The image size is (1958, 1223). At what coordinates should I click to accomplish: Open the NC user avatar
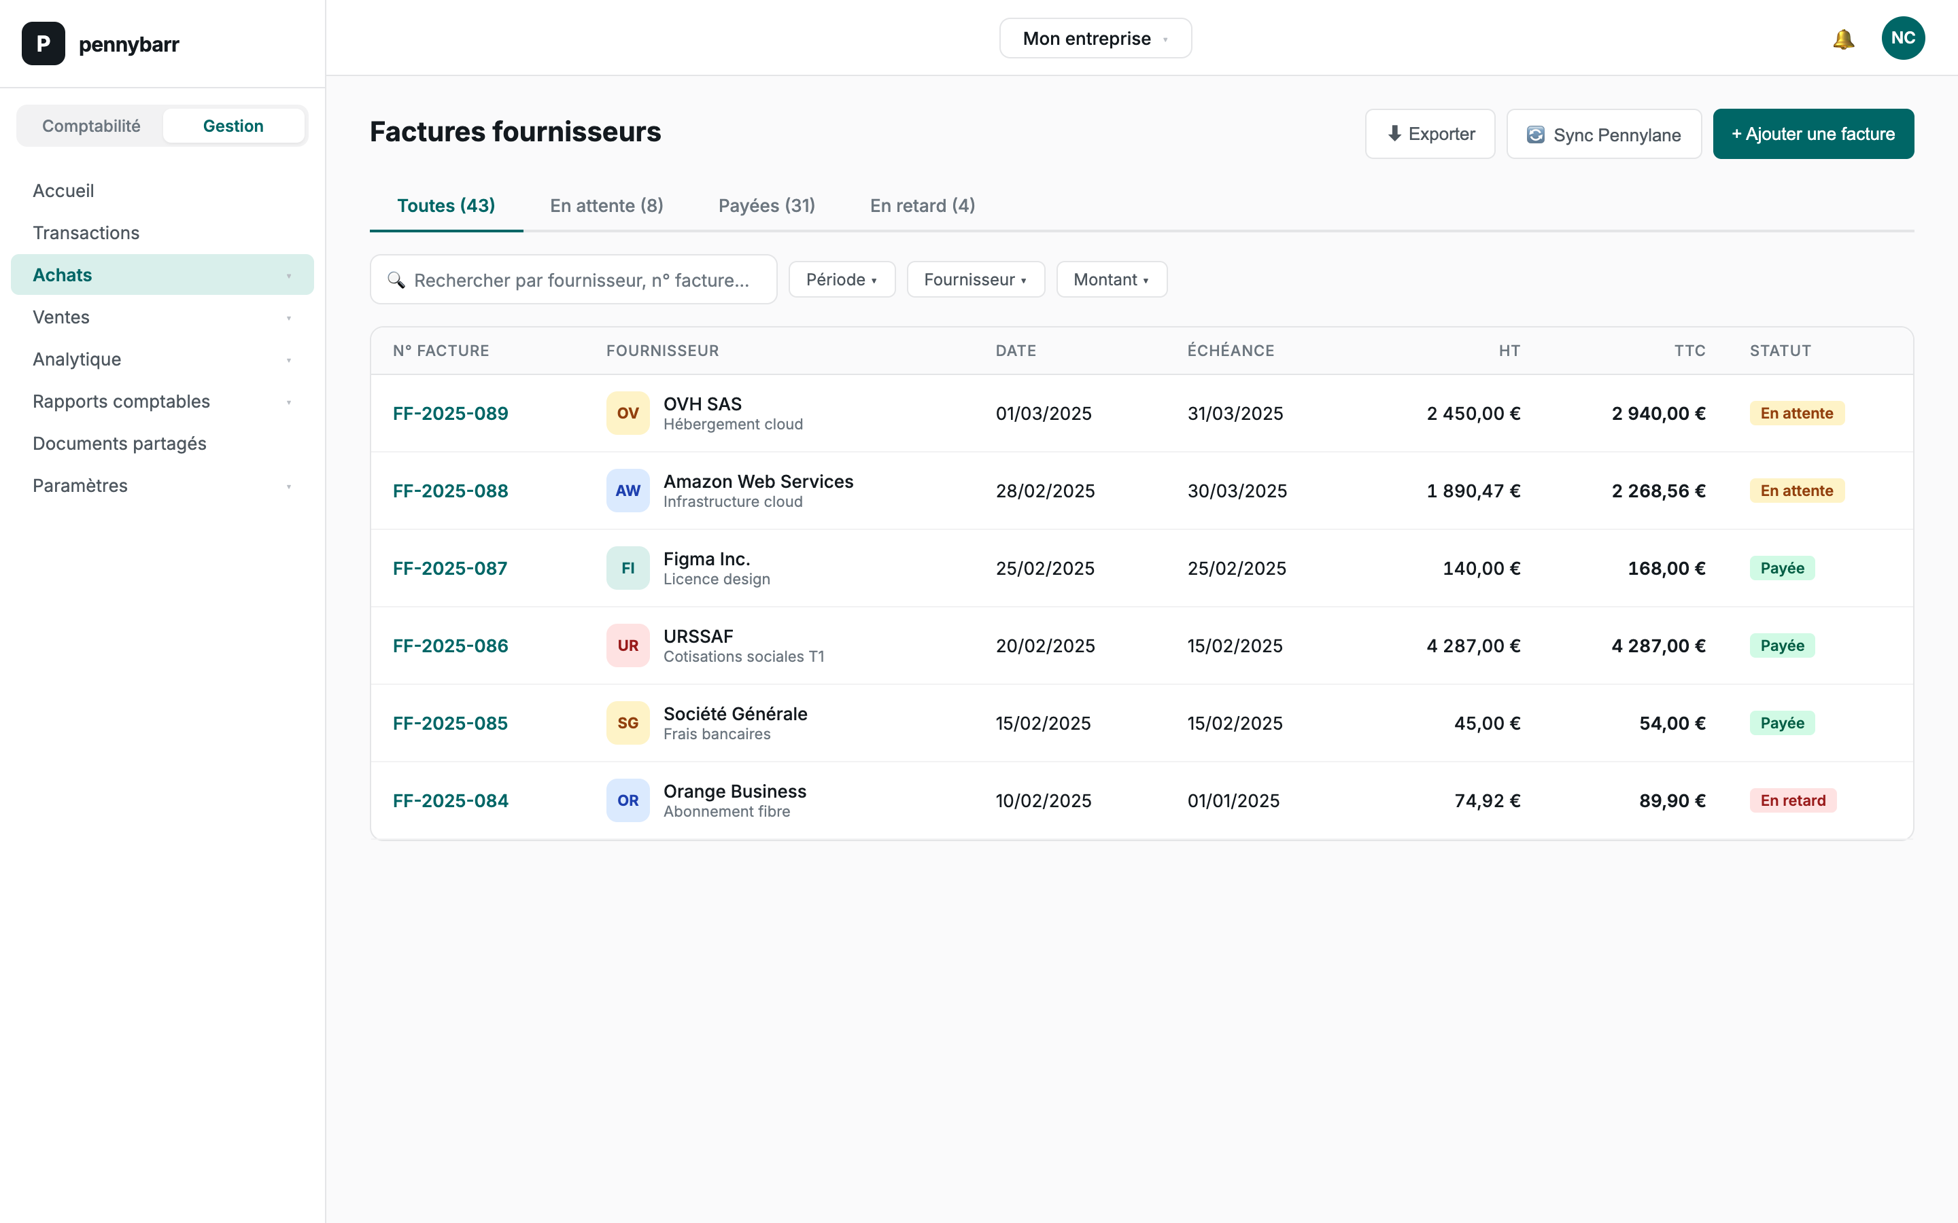(1902, 39)
